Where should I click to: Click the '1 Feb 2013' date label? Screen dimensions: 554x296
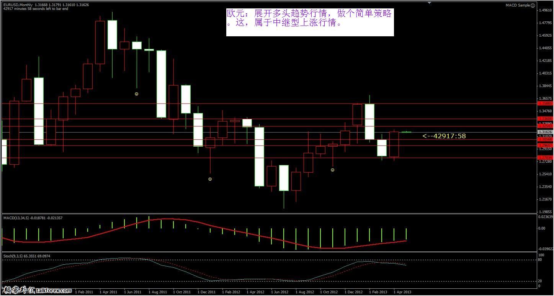tap(378, 292)
